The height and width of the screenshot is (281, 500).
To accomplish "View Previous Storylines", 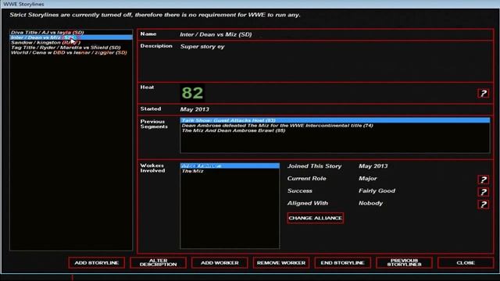I will coord(404,263).
